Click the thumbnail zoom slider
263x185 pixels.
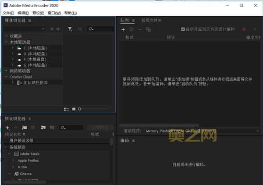pyautogui.click(x=92, y=109)
